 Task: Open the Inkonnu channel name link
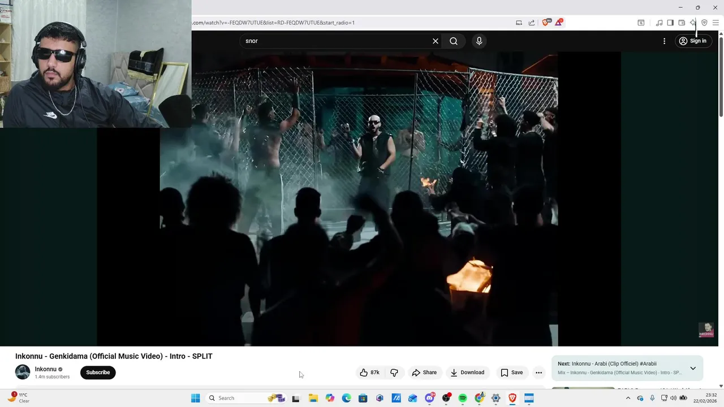tap(46, 369)
